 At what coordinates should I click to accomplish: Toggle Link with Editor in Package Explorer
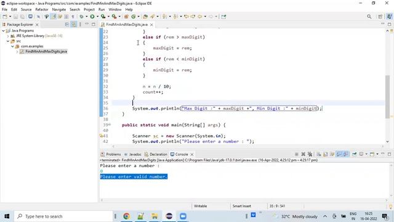[74, 25]
